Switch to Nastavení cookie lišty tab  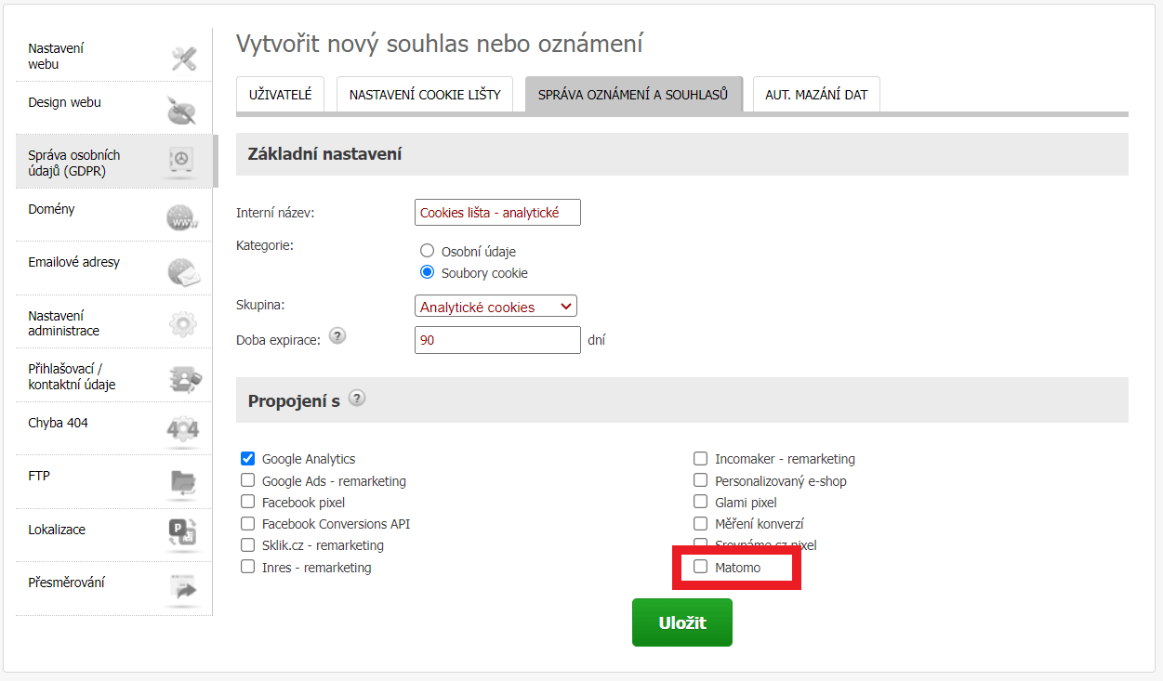[425, 95]
